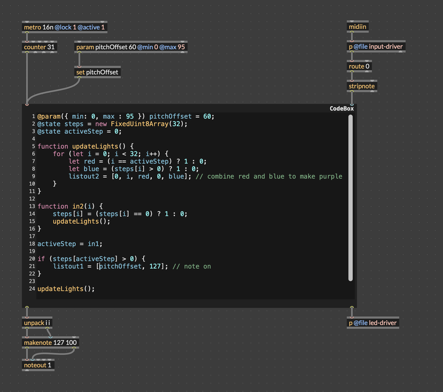Select the unpack i i object
Image resolution: width=443 pixels, height=392 pixels.
(37, 323)
